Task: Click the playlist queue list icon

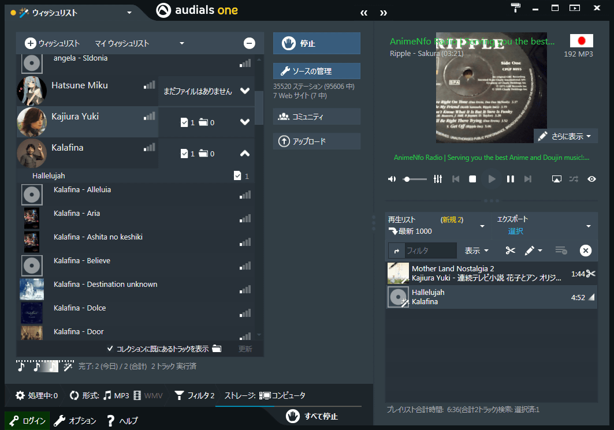Action: 561,250
